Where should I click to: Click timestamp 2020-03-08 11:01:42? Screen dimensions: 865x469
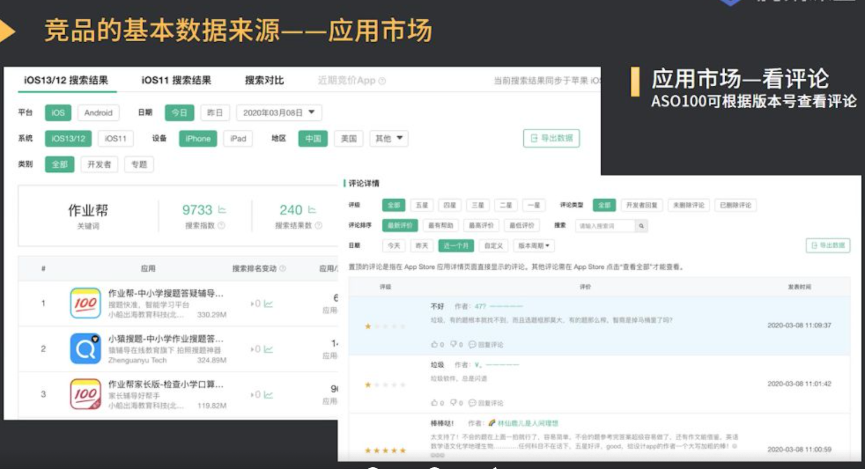click(799, 383)
